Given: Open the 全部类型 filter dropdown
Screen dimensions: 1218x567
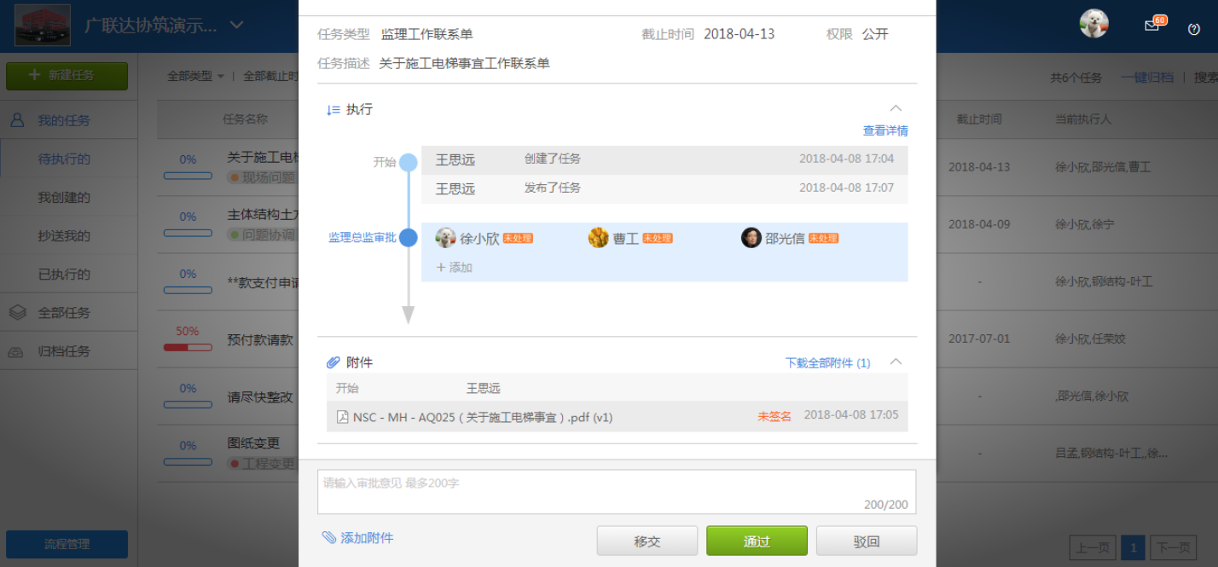Looking at the screenshot, I should [x=195, y=77].
